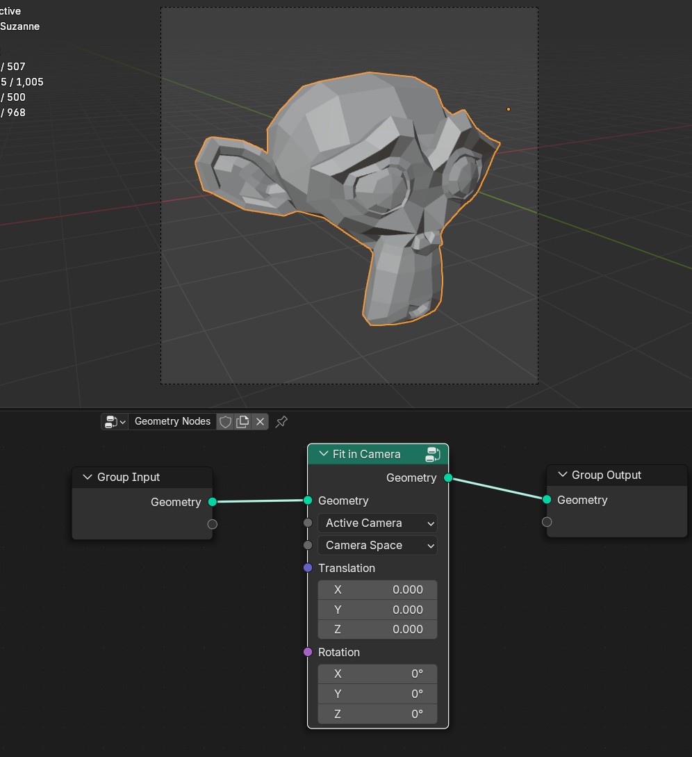
Task: Click the Fit in Camera Geometry output socket
Action: (448, 478)
